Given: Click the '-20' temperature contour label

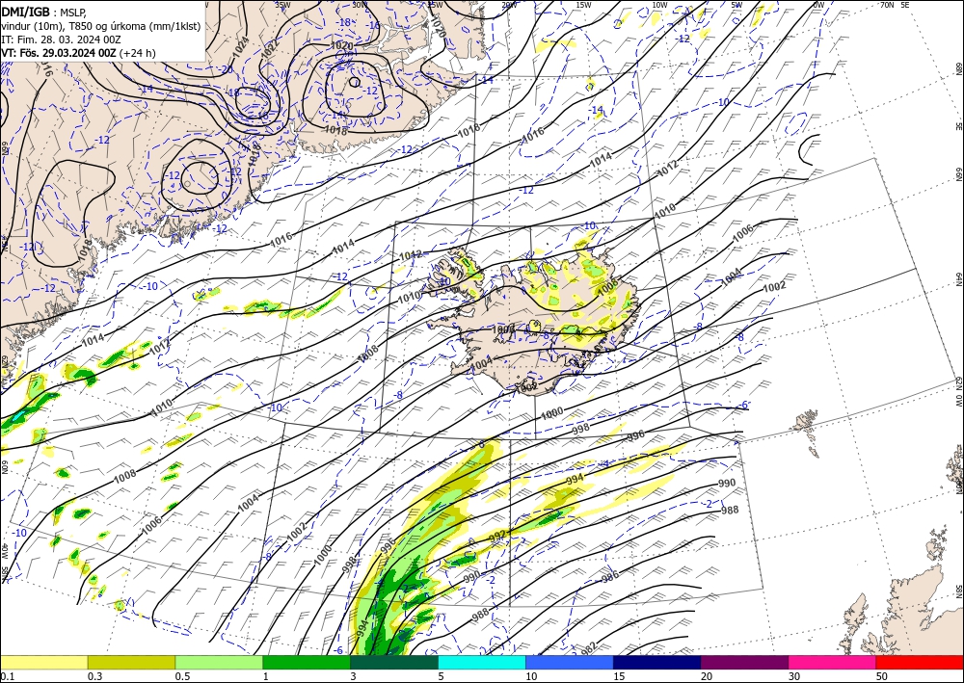Looking at the screenshot, I should click(227, 69).
